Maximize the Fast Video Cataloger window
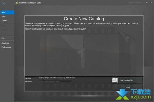Viewport: 154px width, 102px height. [x=147, y=3]
